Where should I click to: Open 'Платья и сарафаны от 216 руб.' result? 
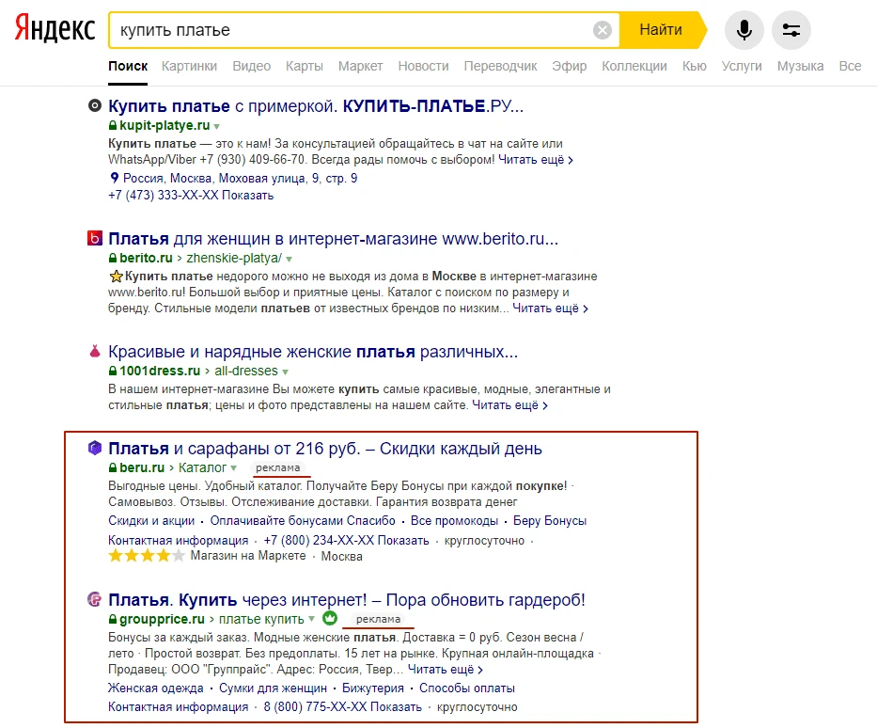pos(325,448)
